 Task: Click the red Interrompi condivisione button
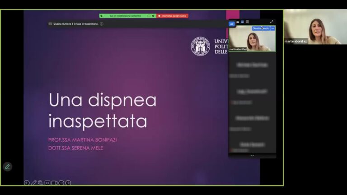click(173, 16)
